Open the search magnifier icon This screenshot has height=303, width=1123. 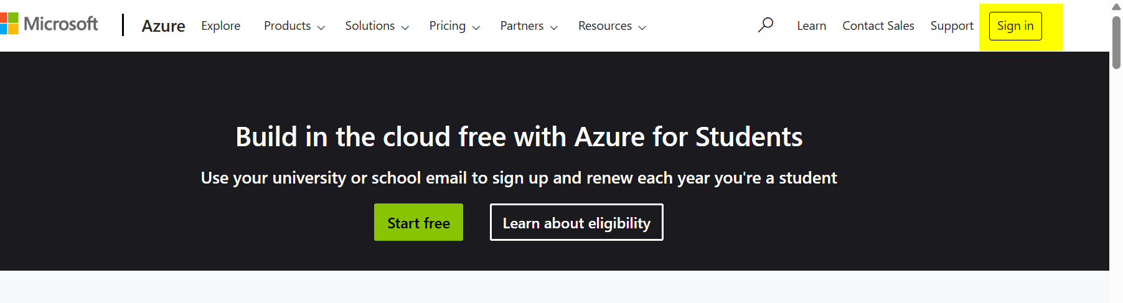(x=766, y=25)
